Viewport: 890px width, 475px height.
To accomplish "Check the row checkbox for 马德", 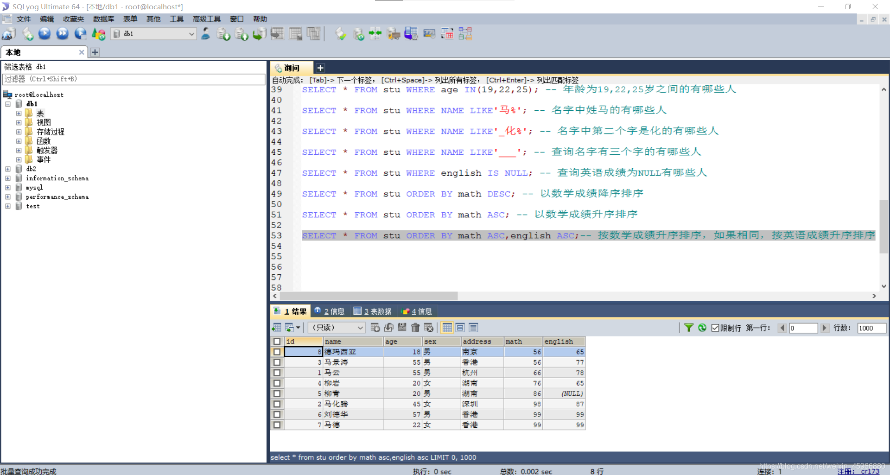I will pyautogui.click(x=277, y=425).
